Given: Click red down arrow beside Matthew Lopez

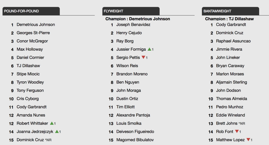Looking at the screenshot, I should 248,140.
